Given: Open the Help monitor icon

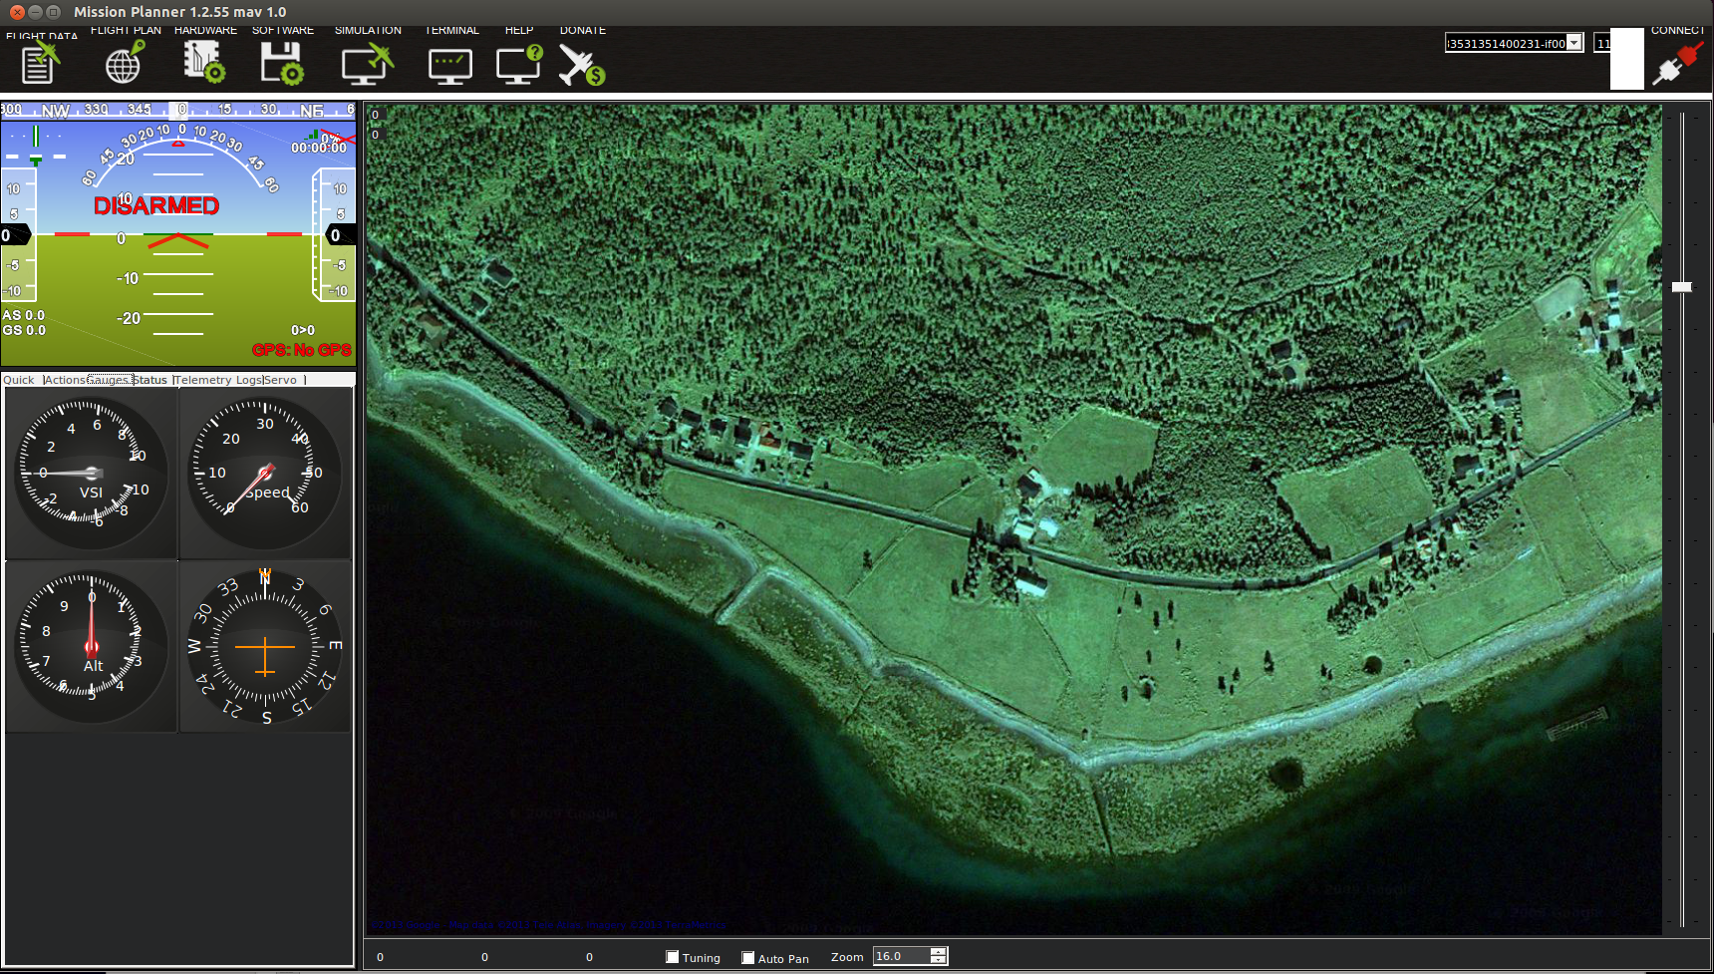Looking at the screenshot, I should 519,63.
